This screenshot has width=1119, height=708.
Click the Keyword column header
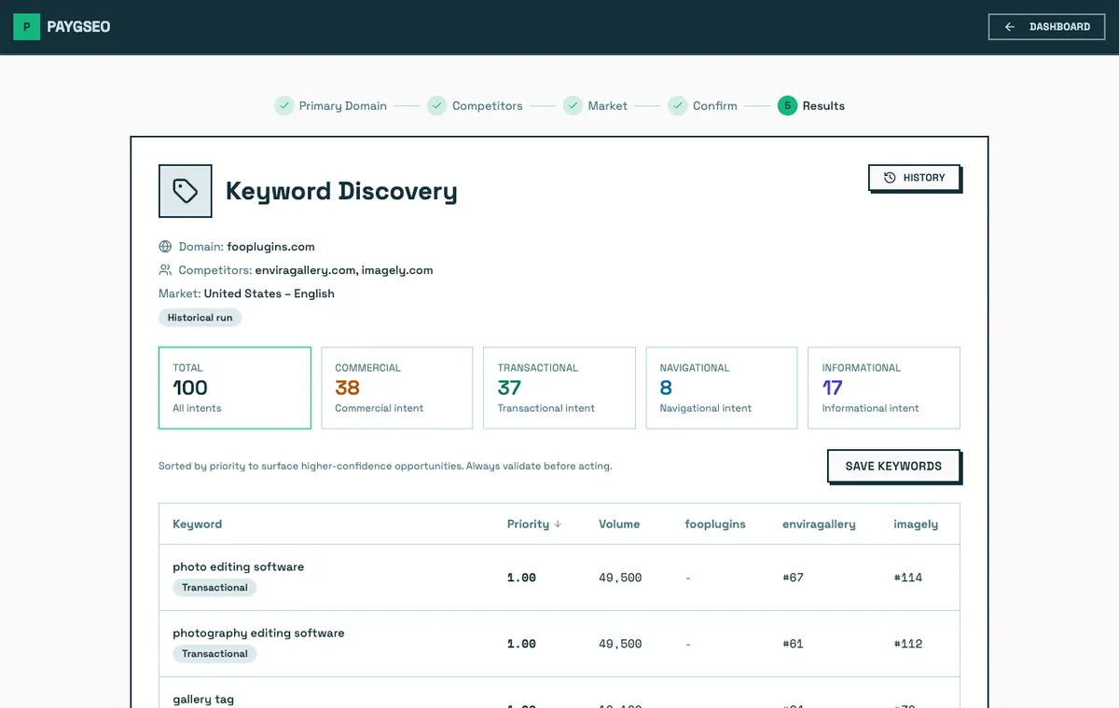[198, 524]
